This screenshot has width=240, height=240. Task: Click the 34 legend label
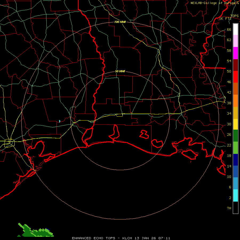[x=229, y=114]
